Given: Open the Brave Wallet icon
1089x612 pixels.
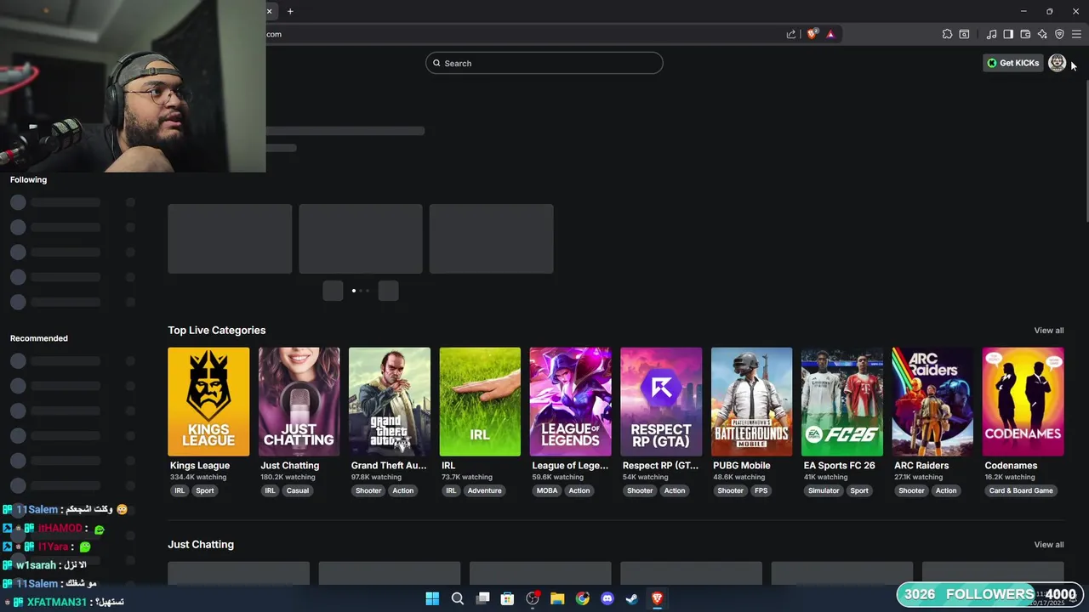Looking at the screenshot, I should (x=1025, y=34).
